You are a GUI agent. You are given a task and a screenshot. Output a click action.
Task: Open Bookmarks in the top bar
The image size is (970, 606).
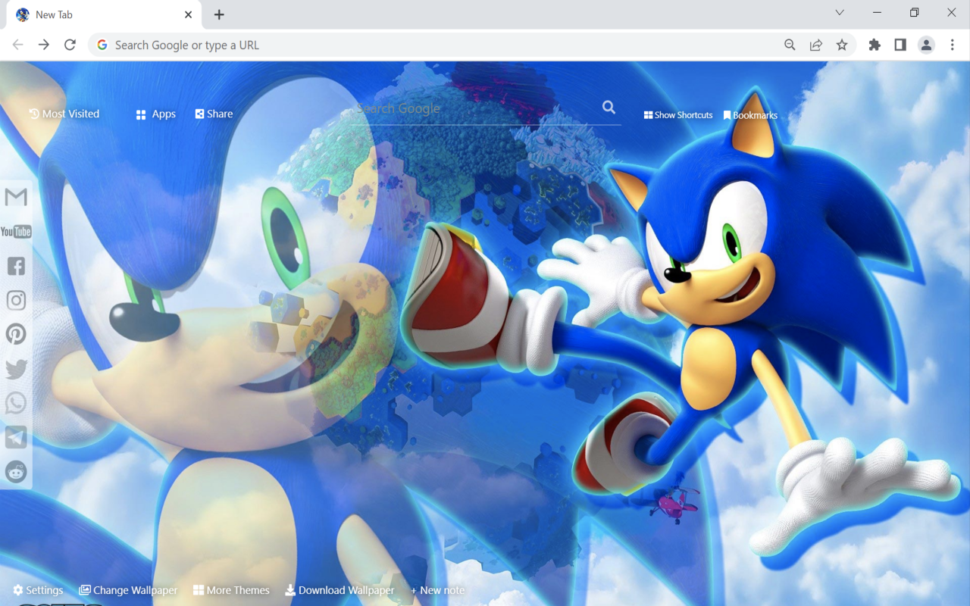(x=750, y=115)
